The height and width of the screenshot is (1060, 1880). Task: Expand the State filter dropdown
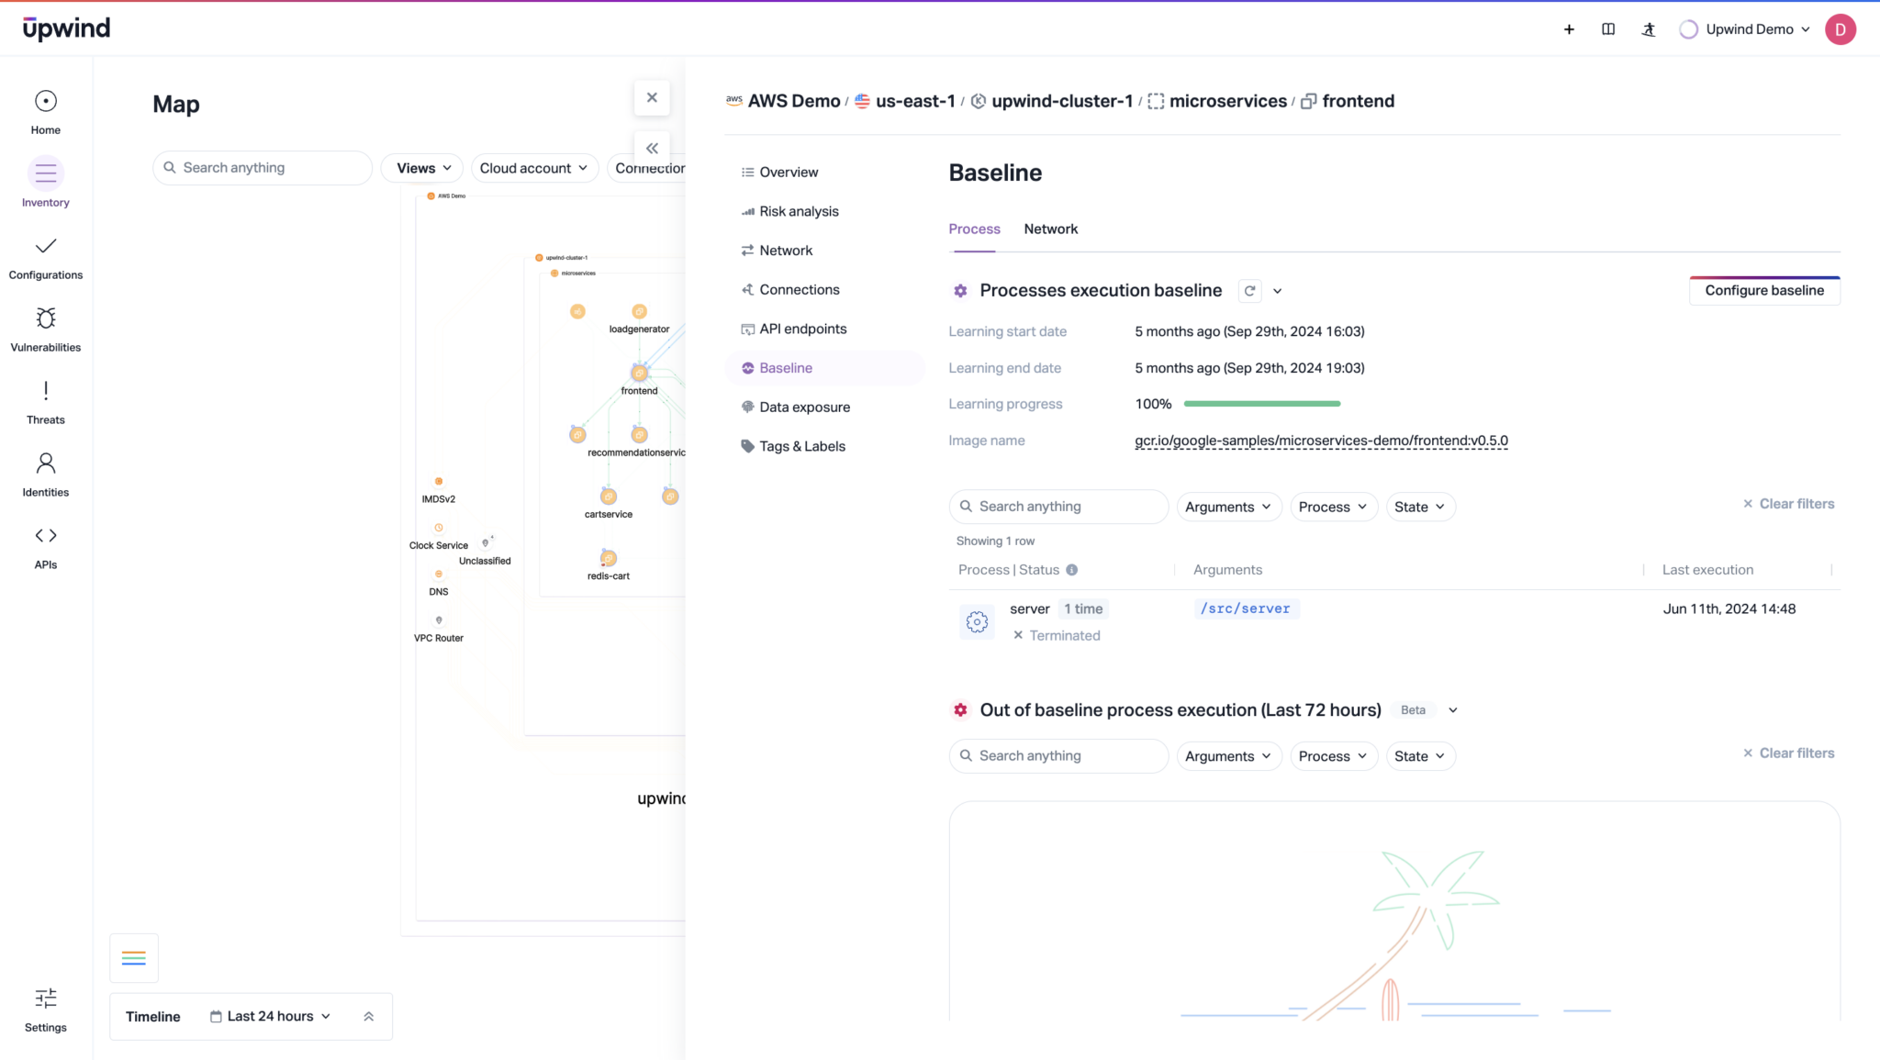(x=1419, y=507)
